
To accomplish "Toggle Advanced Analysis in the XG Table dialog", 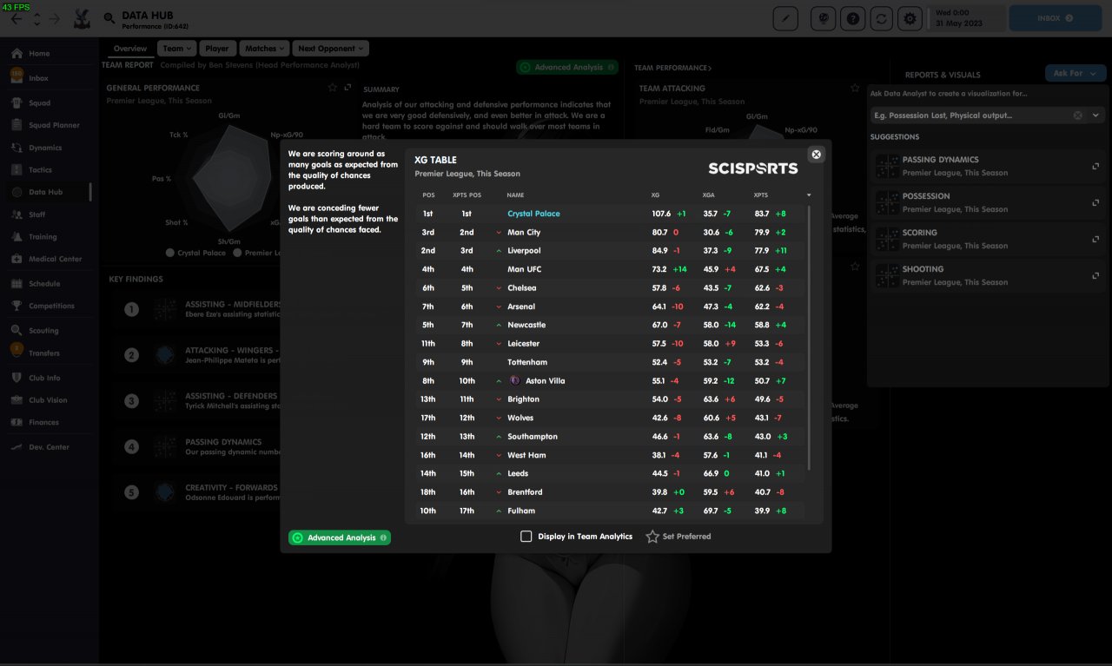I will coord(340,537).
